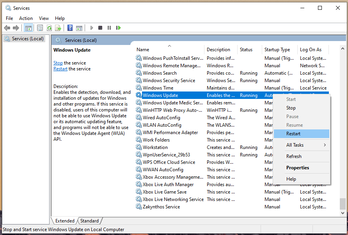Click the gear icon beside WWAN AutoConfig
The image size is (348, 235).
tap(139, 169)
